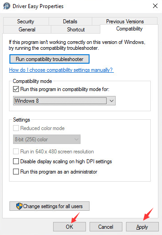Screen dimensions: 162x235
Task: Tick the Reduced color mode checkbox
Action: [16, 128]
